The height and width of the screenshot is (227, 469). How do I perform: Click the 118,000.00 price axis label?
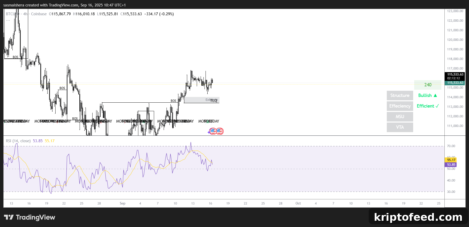(x=455, y=59)
